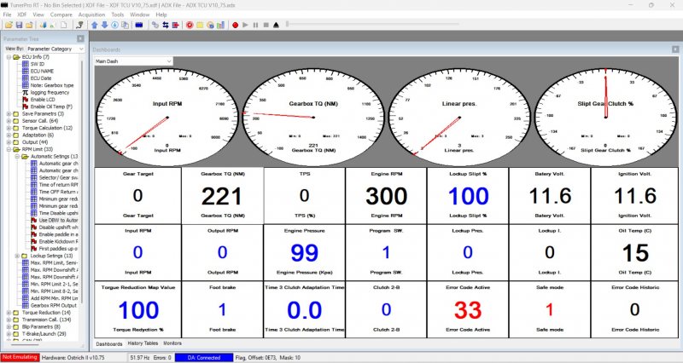
Task: Open the Main Dash dashboard dropdown
Action: 132,61
